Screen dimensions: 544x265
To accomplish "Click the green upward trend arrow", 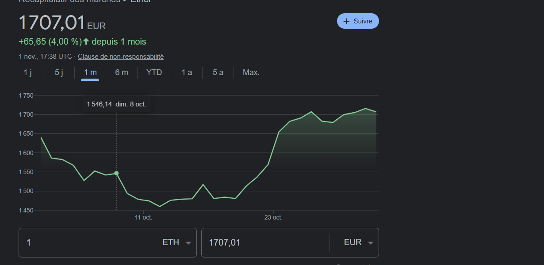I will [86, 42].
